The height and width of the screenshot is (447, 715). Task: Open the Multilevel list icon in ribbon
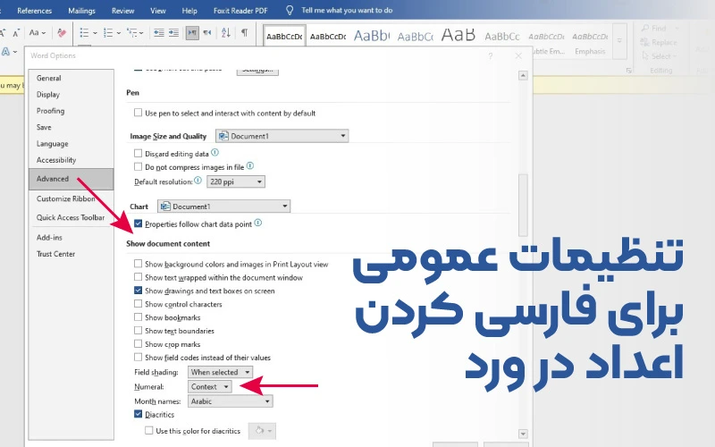(x=132, y=33)
